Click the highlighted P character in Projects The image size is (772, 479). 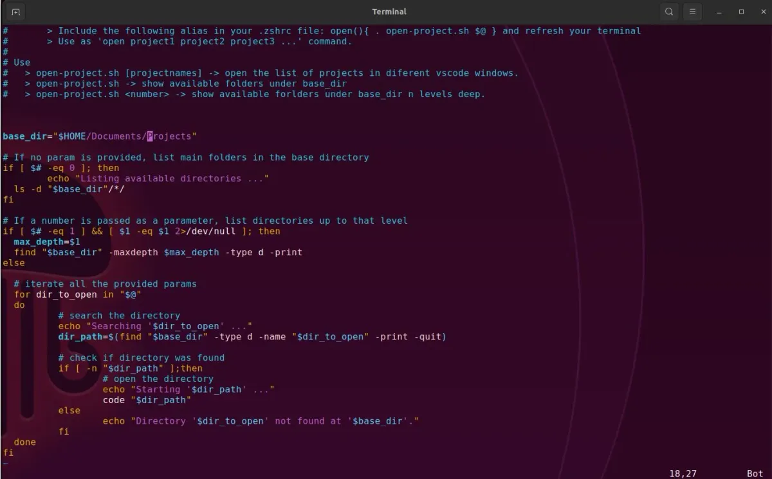click(x=149, y=136)
